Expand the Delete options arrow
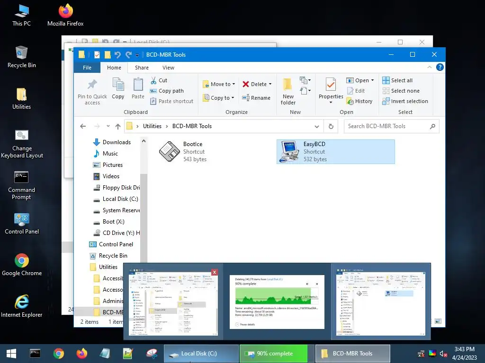 click(x=270, y=84)
